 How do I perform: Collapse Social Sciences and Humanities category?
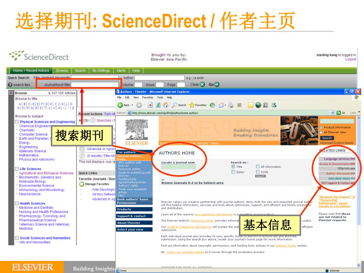[17, 238]
